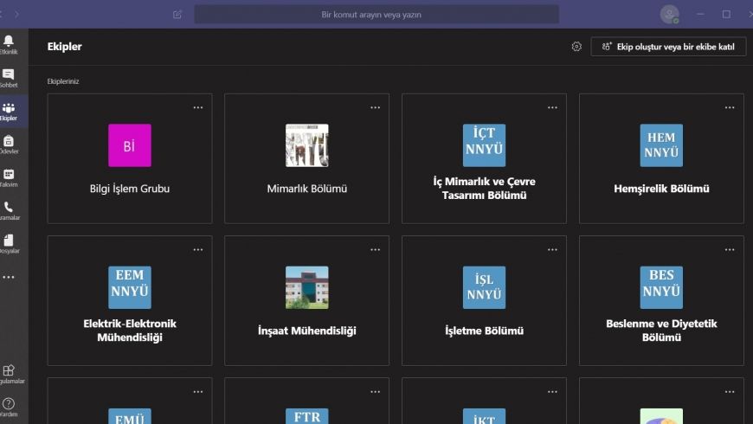Open Uygulamalar apps icon
The image size is (753, 424).
9,373
